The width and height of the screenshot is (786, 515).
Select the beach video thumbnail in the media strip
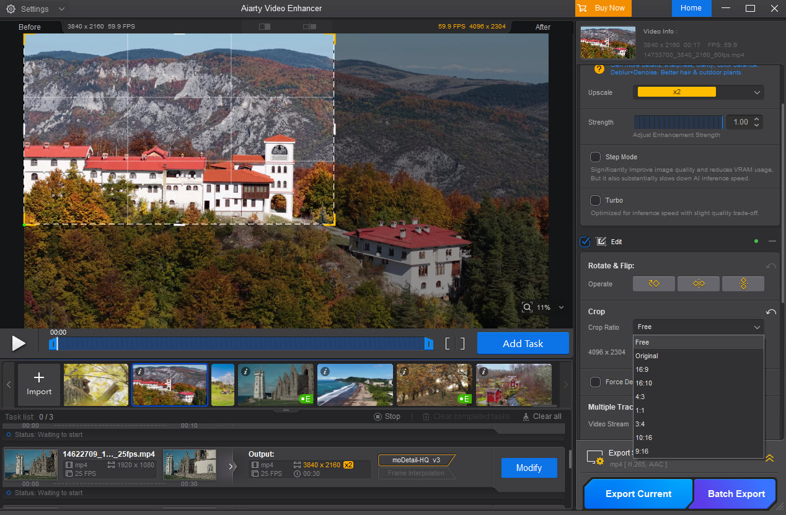[x=355, y=384]
